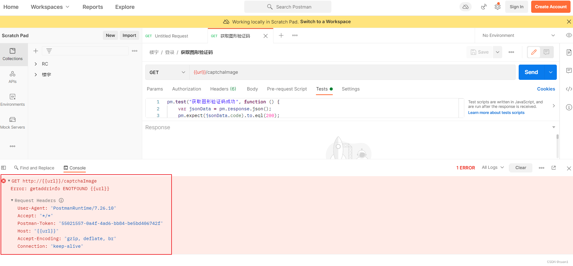The width and height of the screenshot is (573, 266).
Task: Open Send button dropdown arrow
Action: coord(551,72)
